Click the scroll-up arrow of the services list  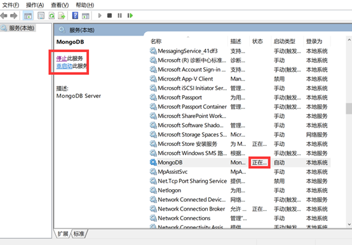click(349, 40)
